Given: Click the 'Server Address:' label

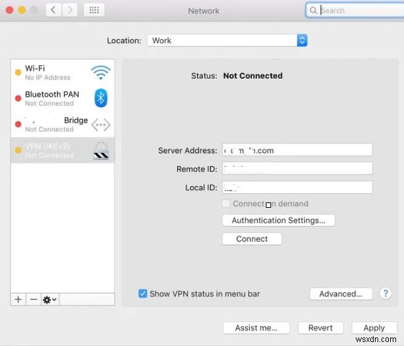Looking at the screenshot, I should [x=188, y=151].
